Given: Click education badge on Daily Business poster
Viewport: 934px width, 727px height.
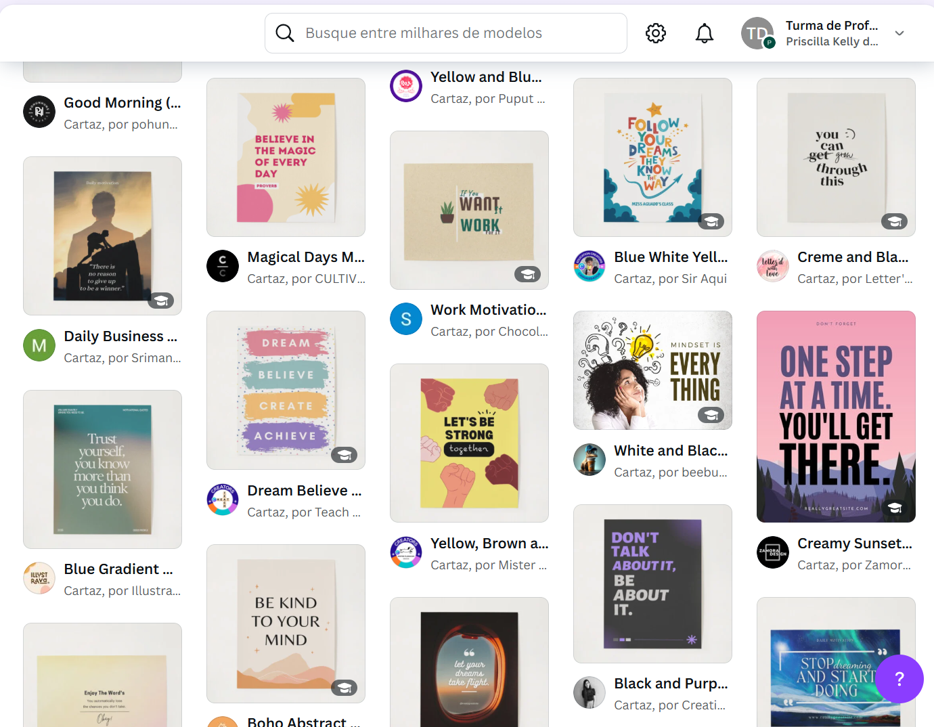Looking at the screenshot, I should pos(161,301).
